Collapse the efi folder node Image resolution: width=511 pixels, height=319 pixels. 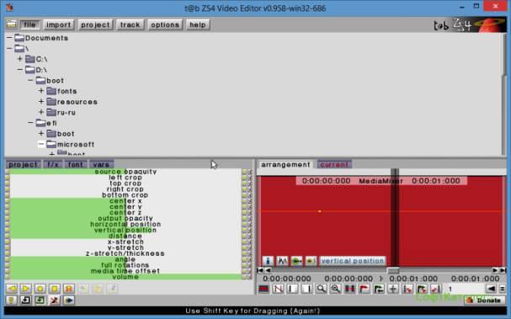pos(30,123)
